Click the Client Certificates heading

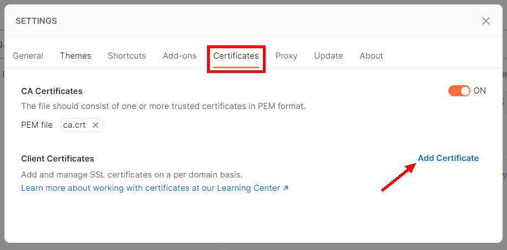click(58, 159)
